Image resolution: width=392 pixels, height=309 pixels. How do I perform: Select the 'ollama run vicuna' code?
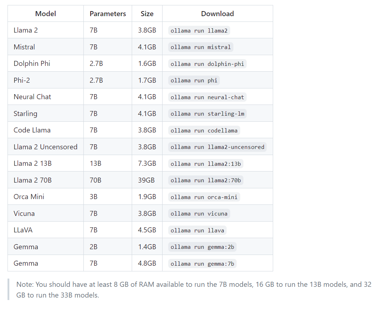coord(199,213)
